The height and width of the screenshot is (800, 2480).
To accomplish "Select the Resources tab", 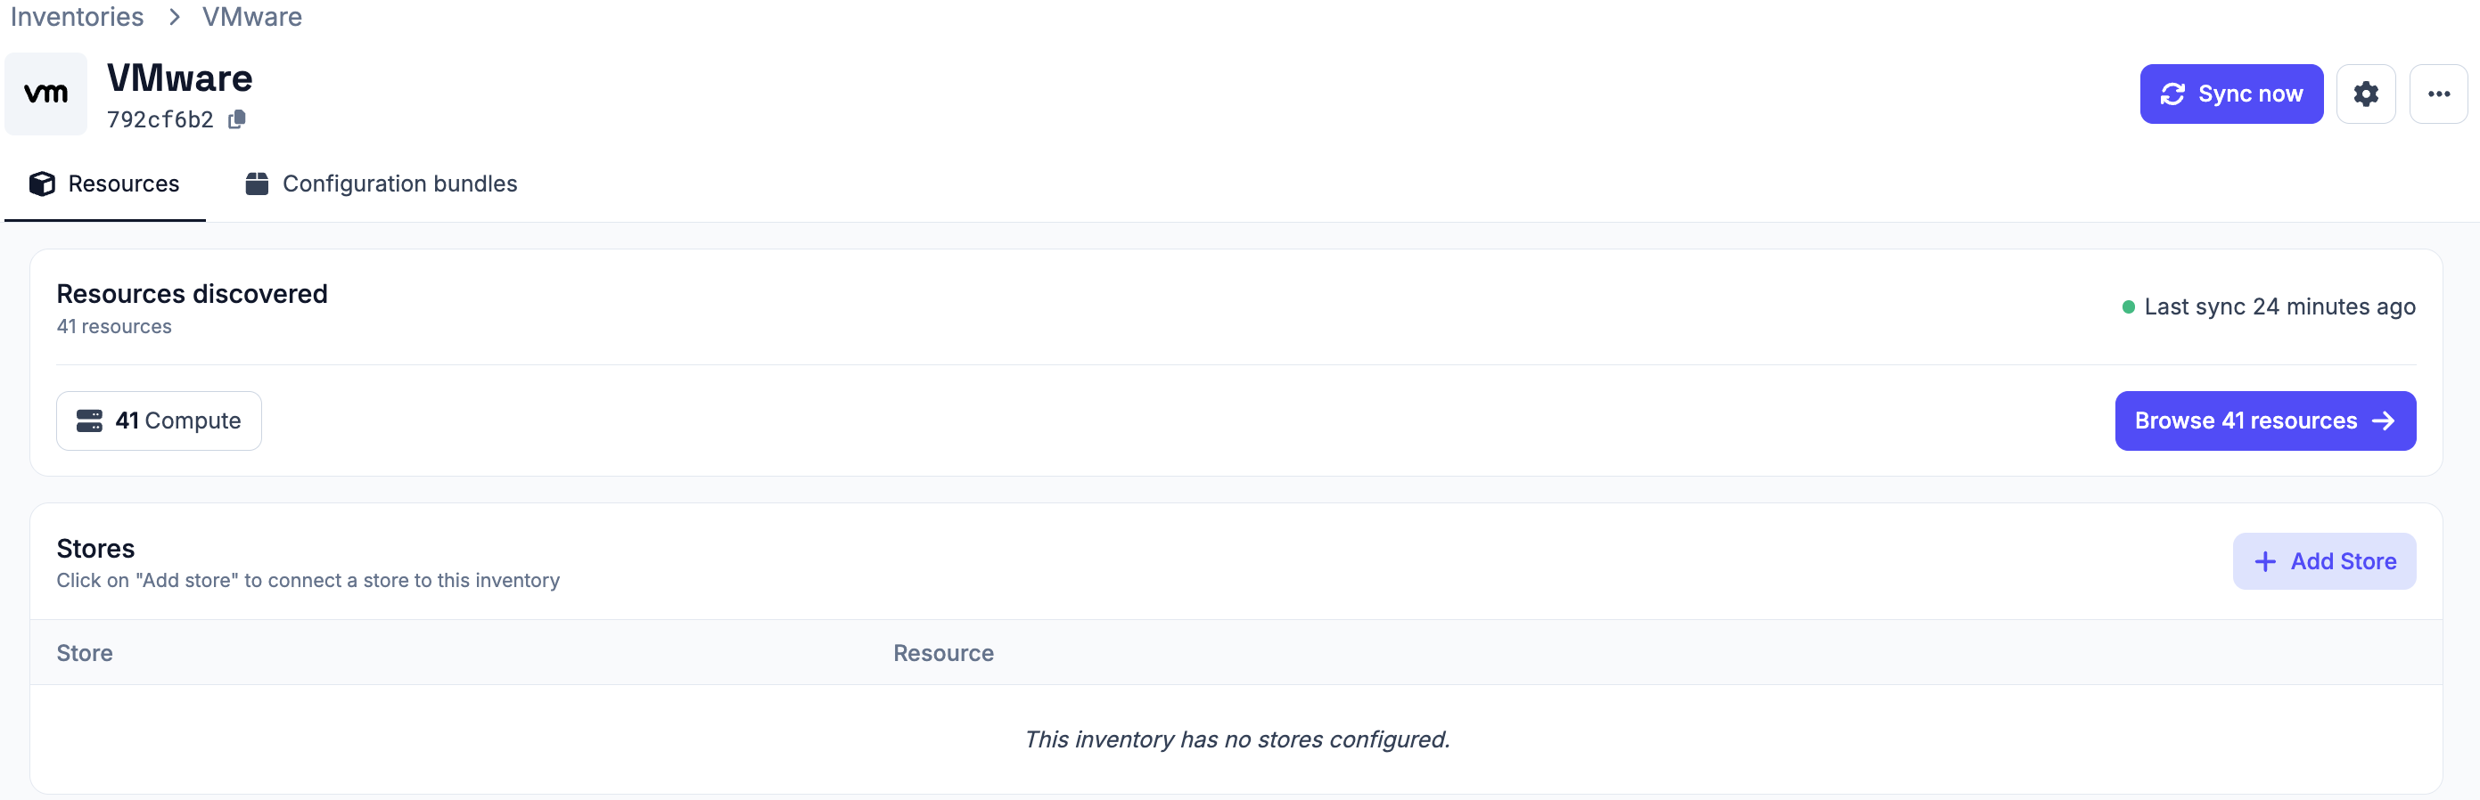I will tap(105, 184).
